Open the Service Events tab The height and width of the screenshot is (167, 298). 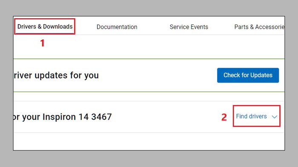189,27
